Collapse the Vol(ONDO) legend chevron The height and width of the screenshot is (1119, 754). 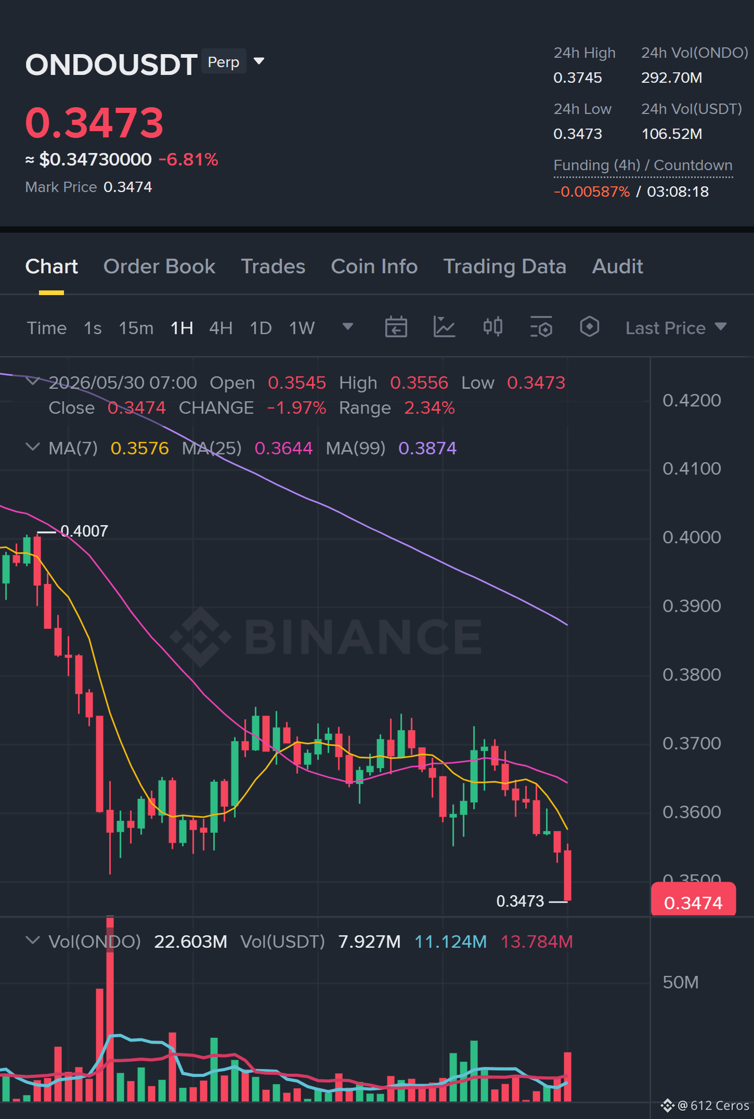point(33,940)
